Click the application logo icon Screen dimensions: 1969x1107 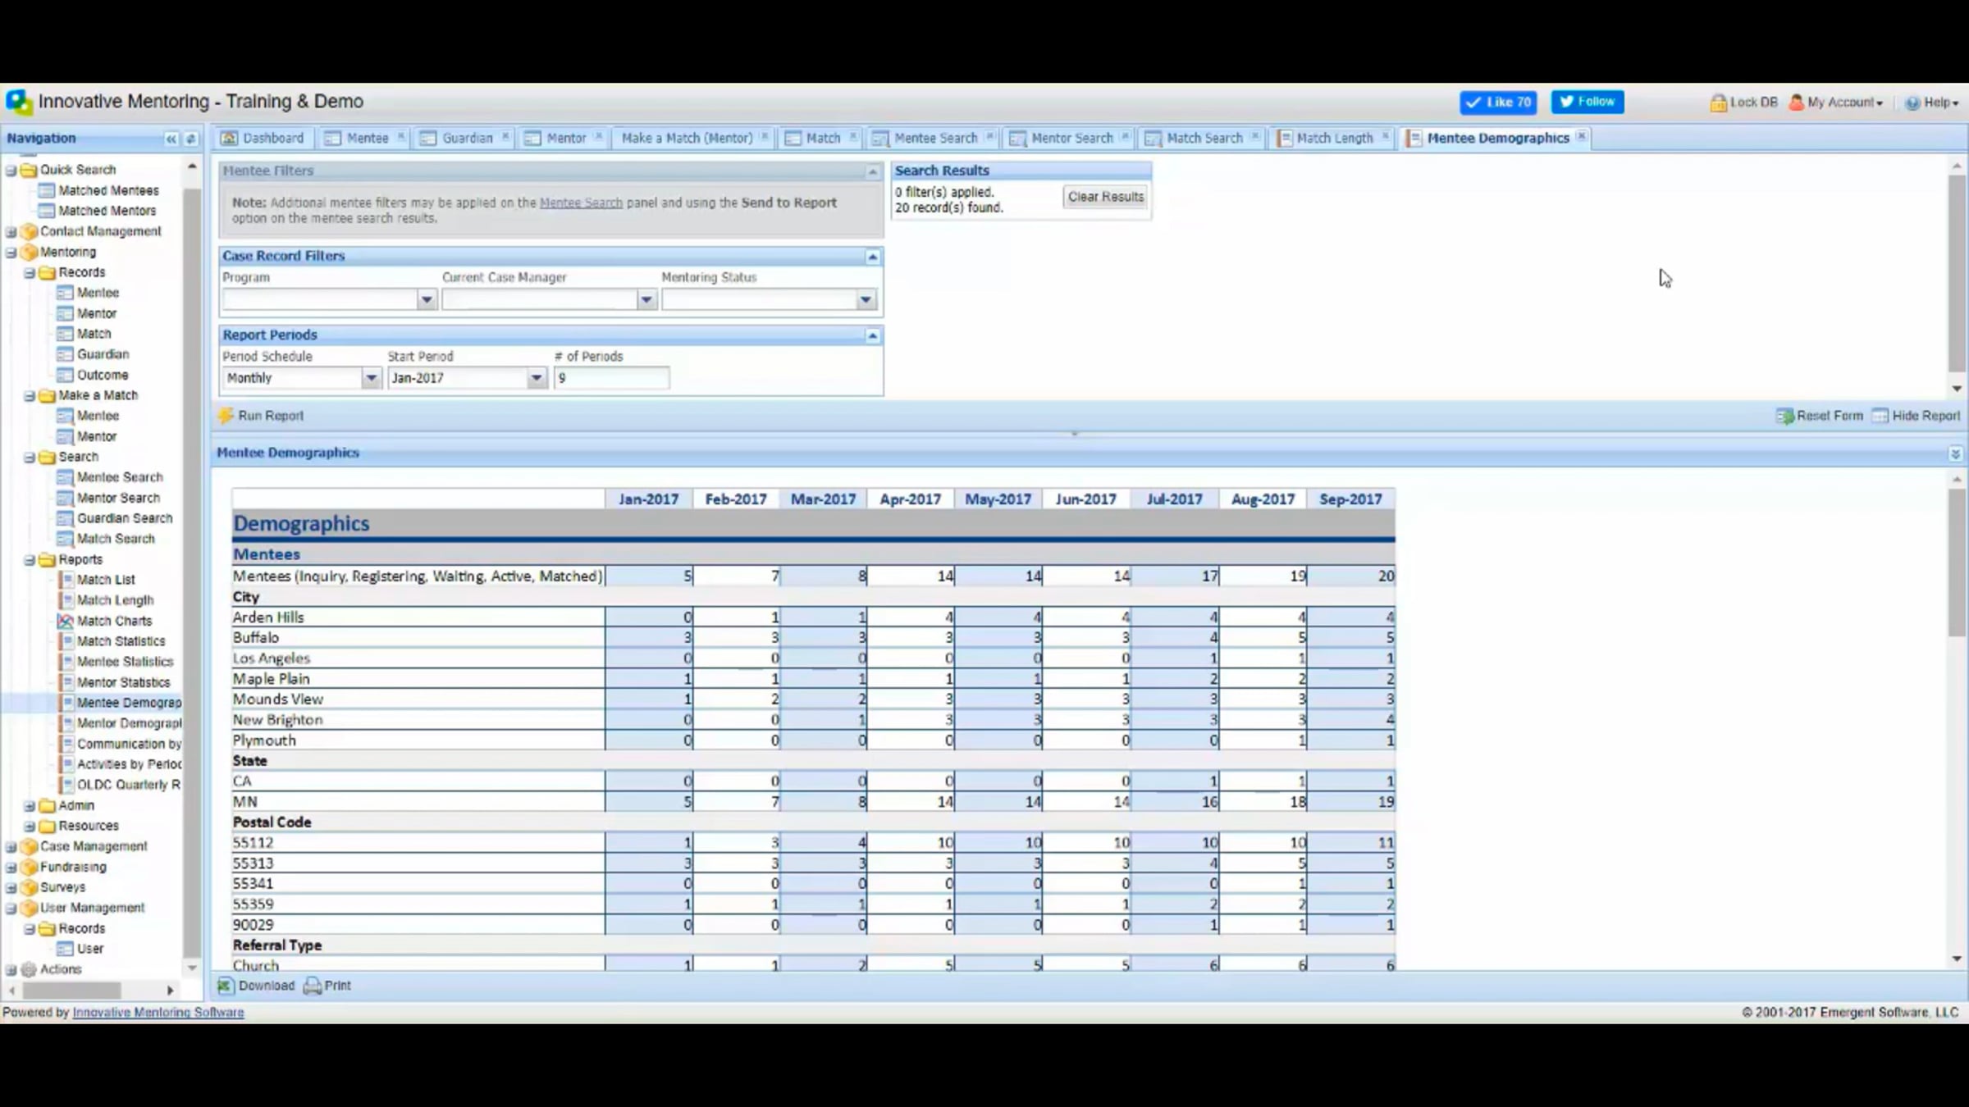pos(19,102)
